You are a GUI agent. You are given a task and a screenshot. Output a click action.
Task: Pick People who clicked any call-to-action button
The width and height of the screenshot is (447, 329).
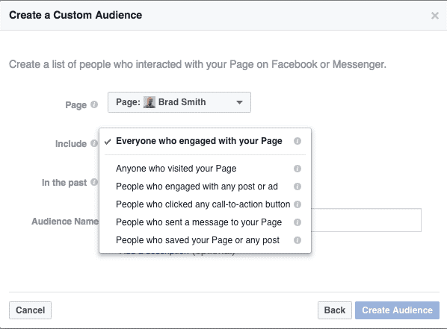coord(203,204)
